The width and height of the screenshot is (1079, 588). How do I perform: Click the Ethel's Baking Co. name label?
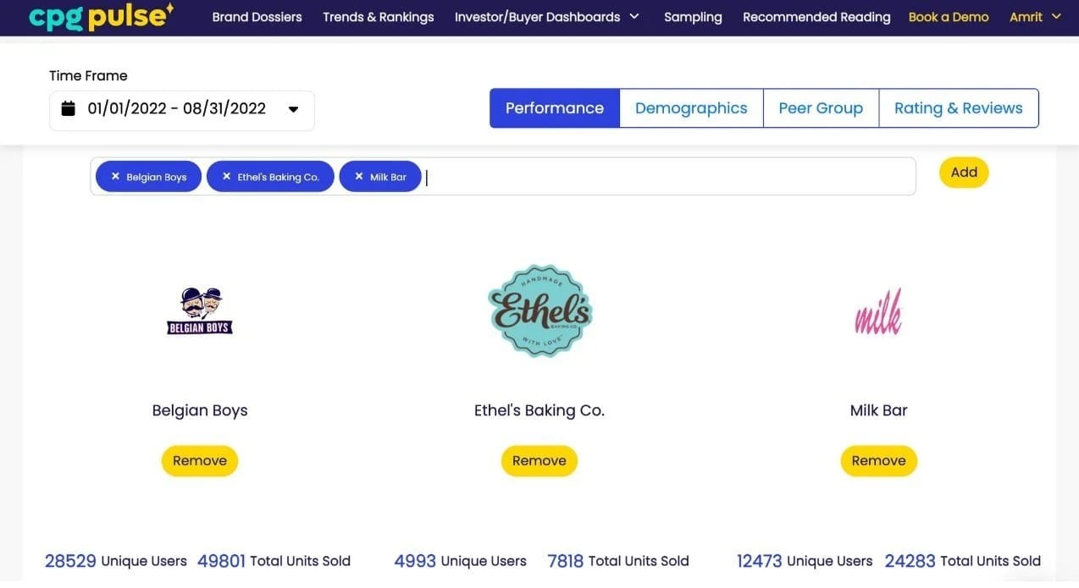tap(539, 410)
